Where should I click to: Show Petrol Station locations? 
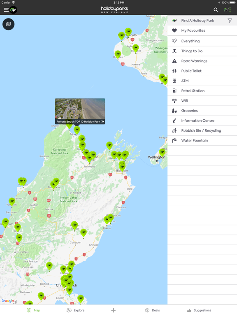[202, 91]
